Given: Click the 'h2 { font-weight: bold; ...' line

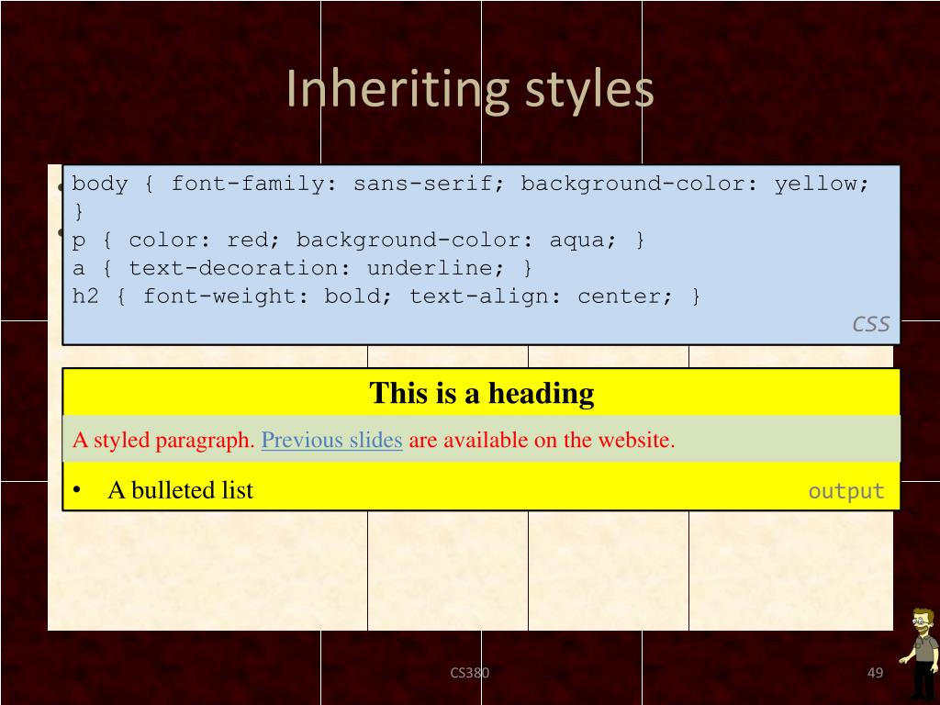Looking at the screenshot, I should pyautogui.click(x=386, y=297).
